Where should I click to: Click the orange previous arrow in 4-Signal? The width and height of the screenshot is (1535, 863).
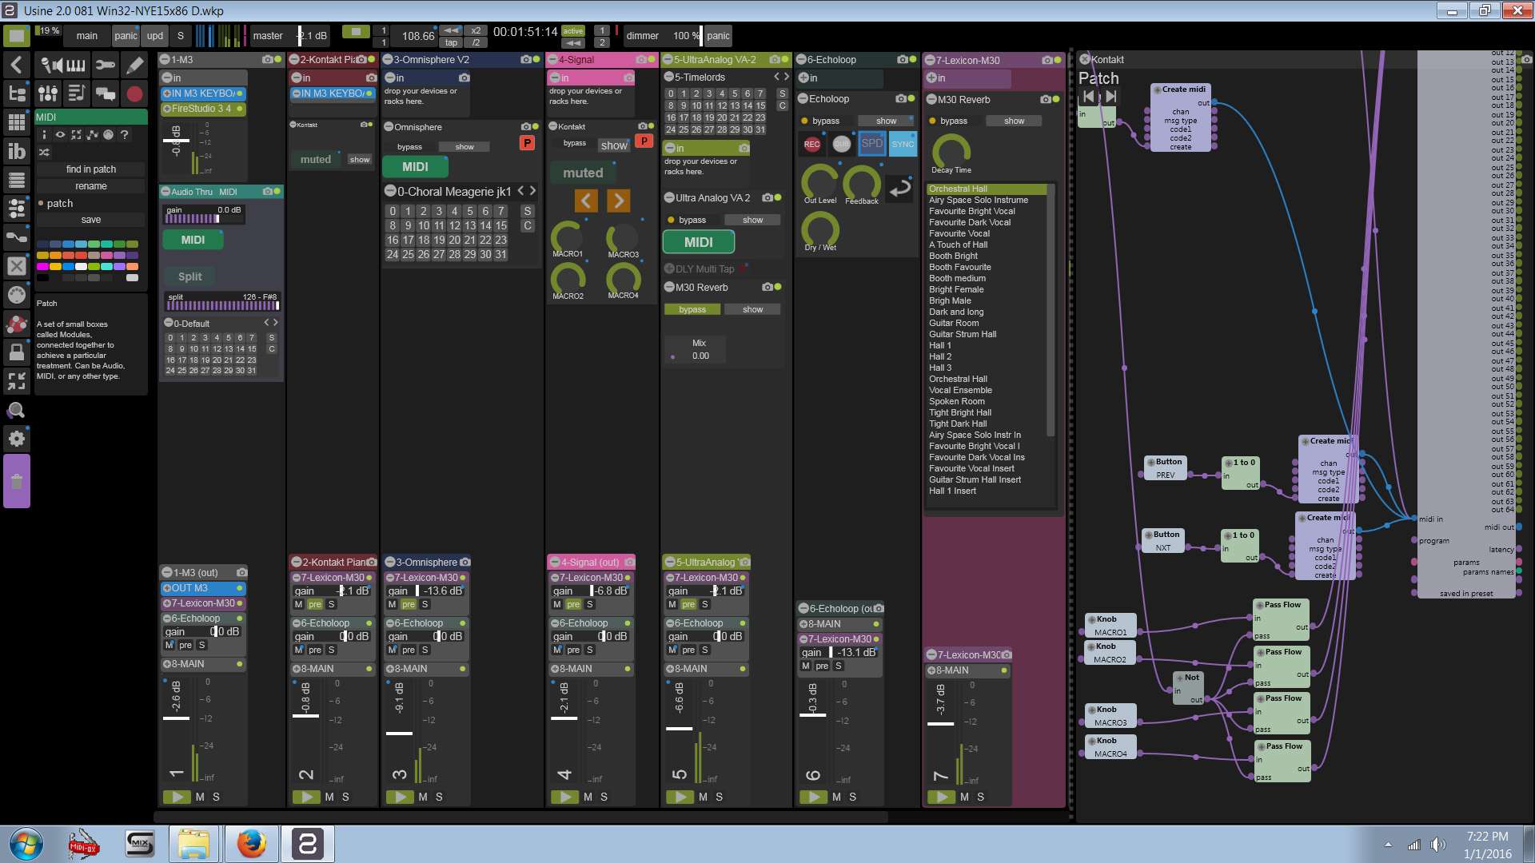pos(586,201)
